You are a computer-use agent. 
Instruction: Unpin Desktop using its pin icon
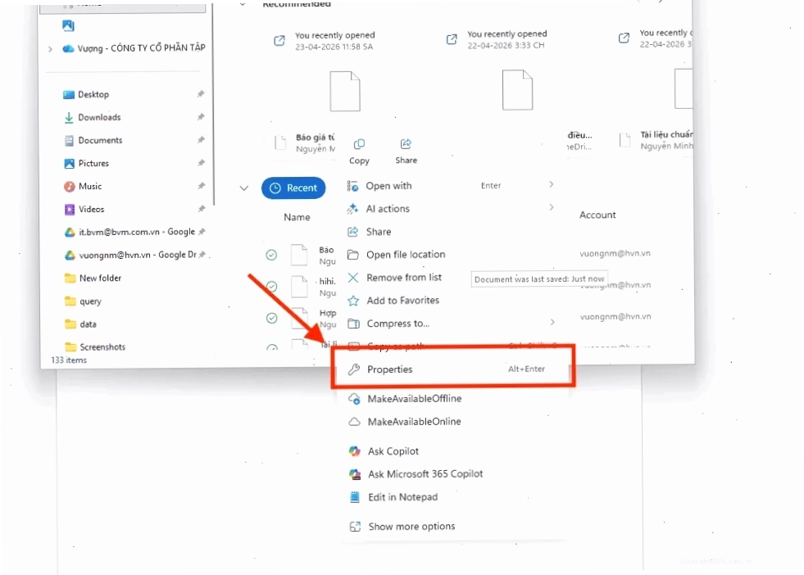coord(201,93)
